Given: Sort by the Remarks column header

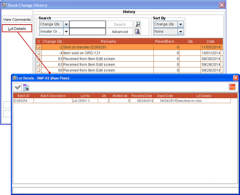Looking at the screenshot, I should pyautogui.click(x=108, y=41).
